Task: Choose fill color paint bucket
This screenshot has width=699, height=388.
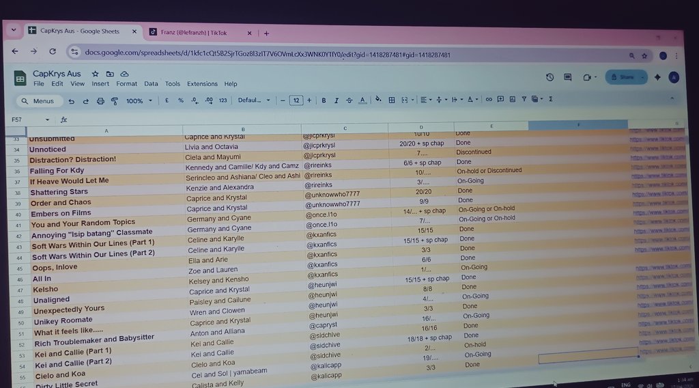Action: click(378, 100)
